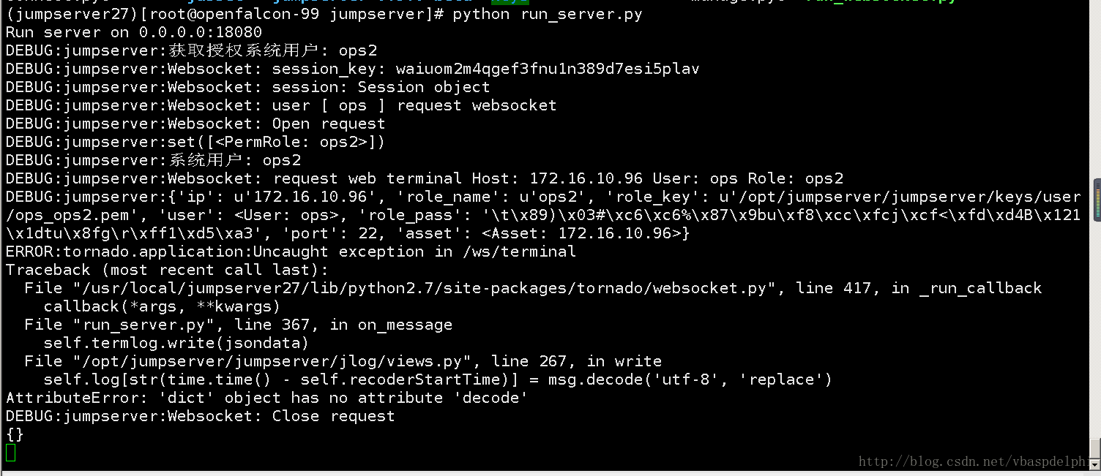Click the 'self.termlog.write(jsondata)' code line
Screen dimensions: 1101x476
click(x=176, y=343)
